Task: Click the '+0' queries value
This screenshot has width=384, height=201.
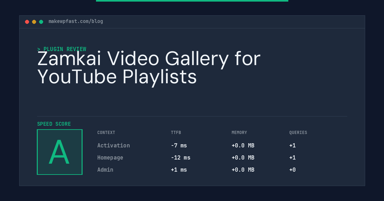Action: [292, 170]
